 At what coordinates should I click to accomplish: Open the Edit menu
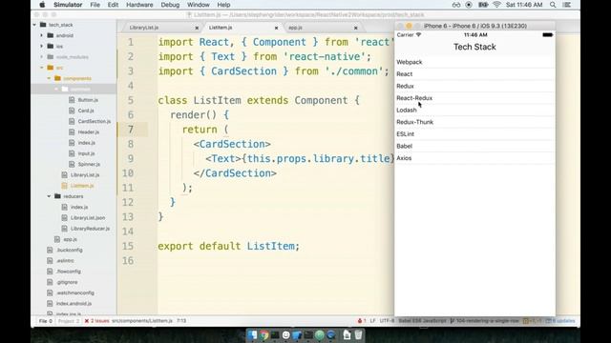tap(113, 5)
